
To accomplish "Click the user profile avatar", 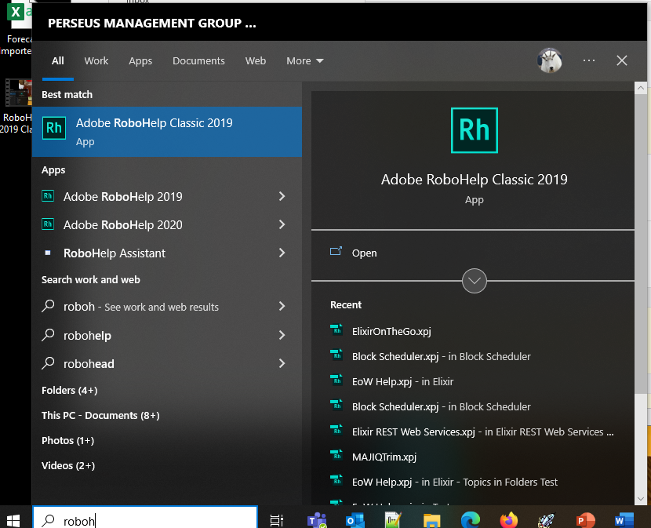I will 550,60.
